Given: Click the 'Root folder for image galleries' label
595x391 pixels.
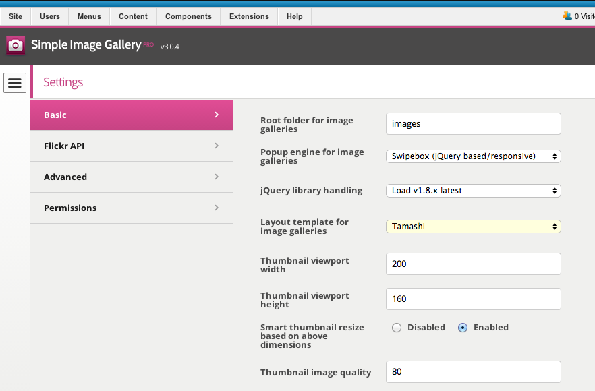Looking at the screenshot, I should tap(306, 125).
